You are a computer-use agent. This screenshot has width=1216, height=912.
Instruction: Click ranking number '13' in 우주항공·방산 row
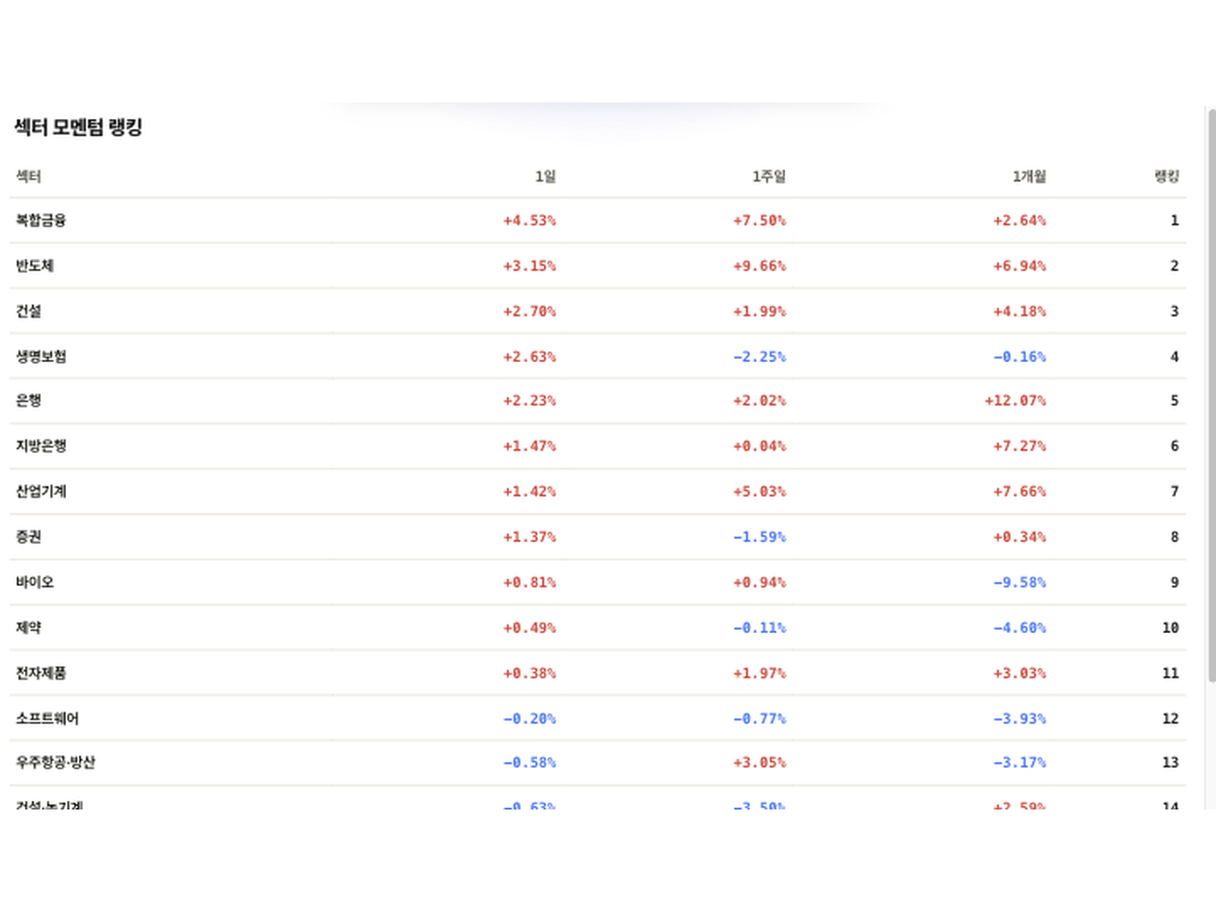pos(1171,763)
